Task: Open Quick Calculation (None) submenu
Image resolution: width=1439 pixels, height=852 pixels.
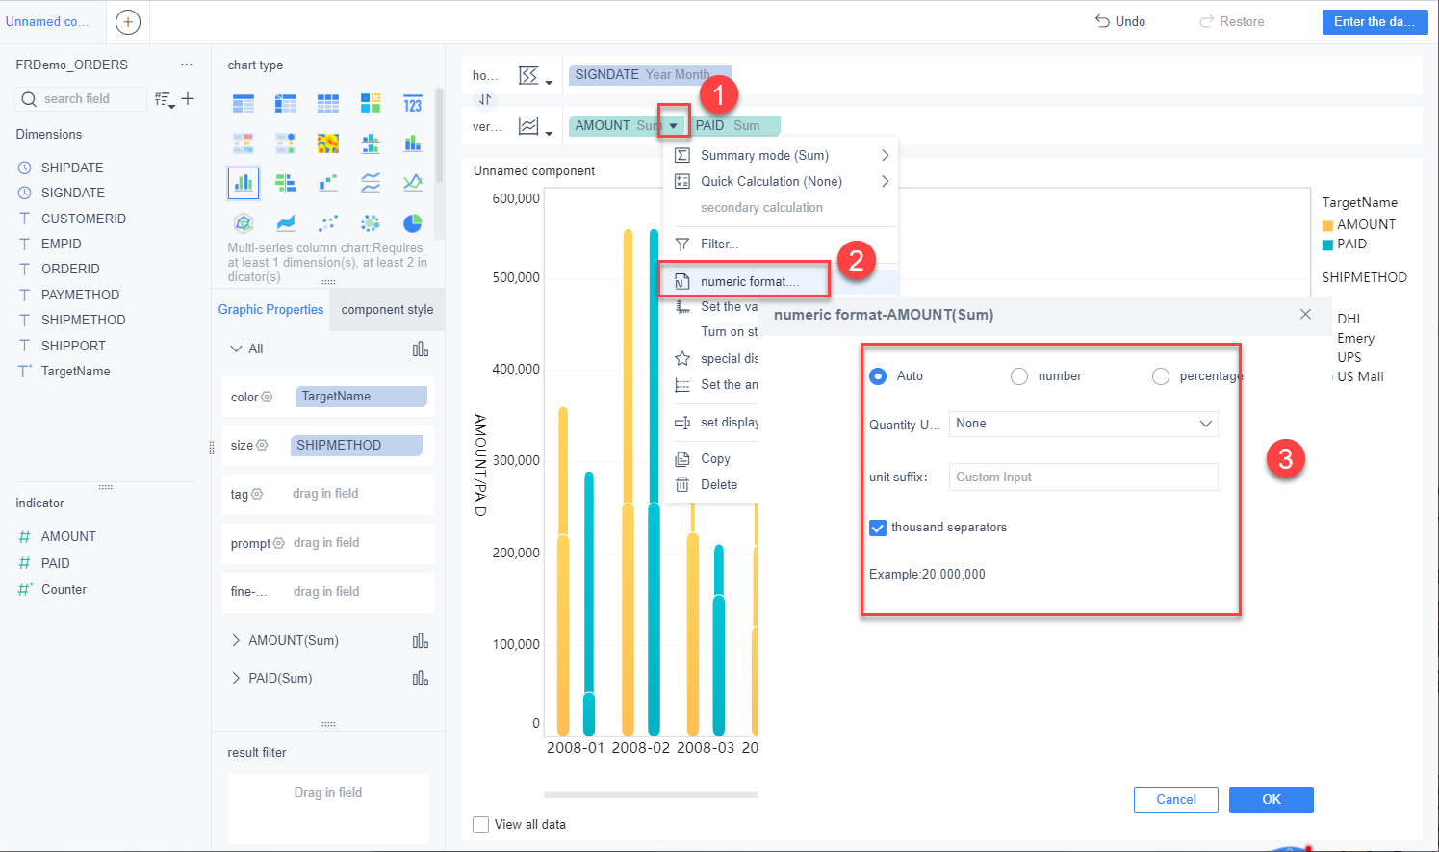Action: pos(781,181)
